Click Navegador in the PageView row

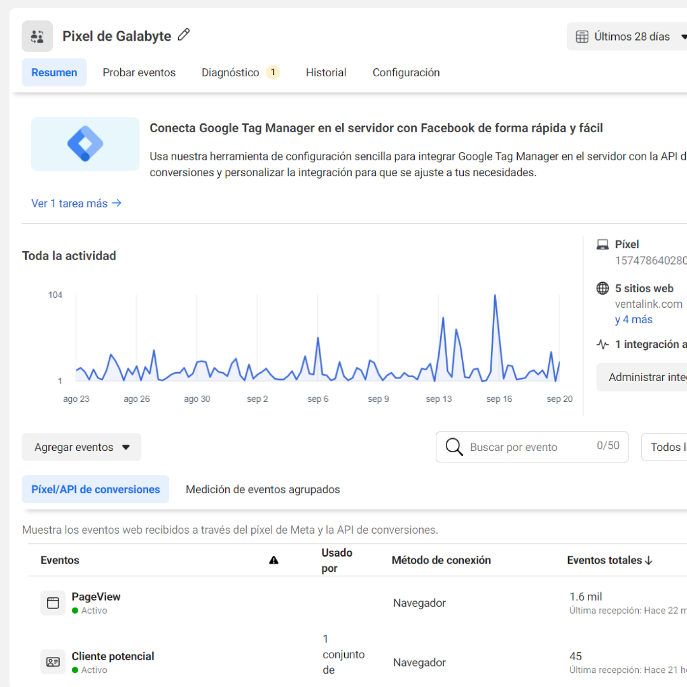[419, 603]
